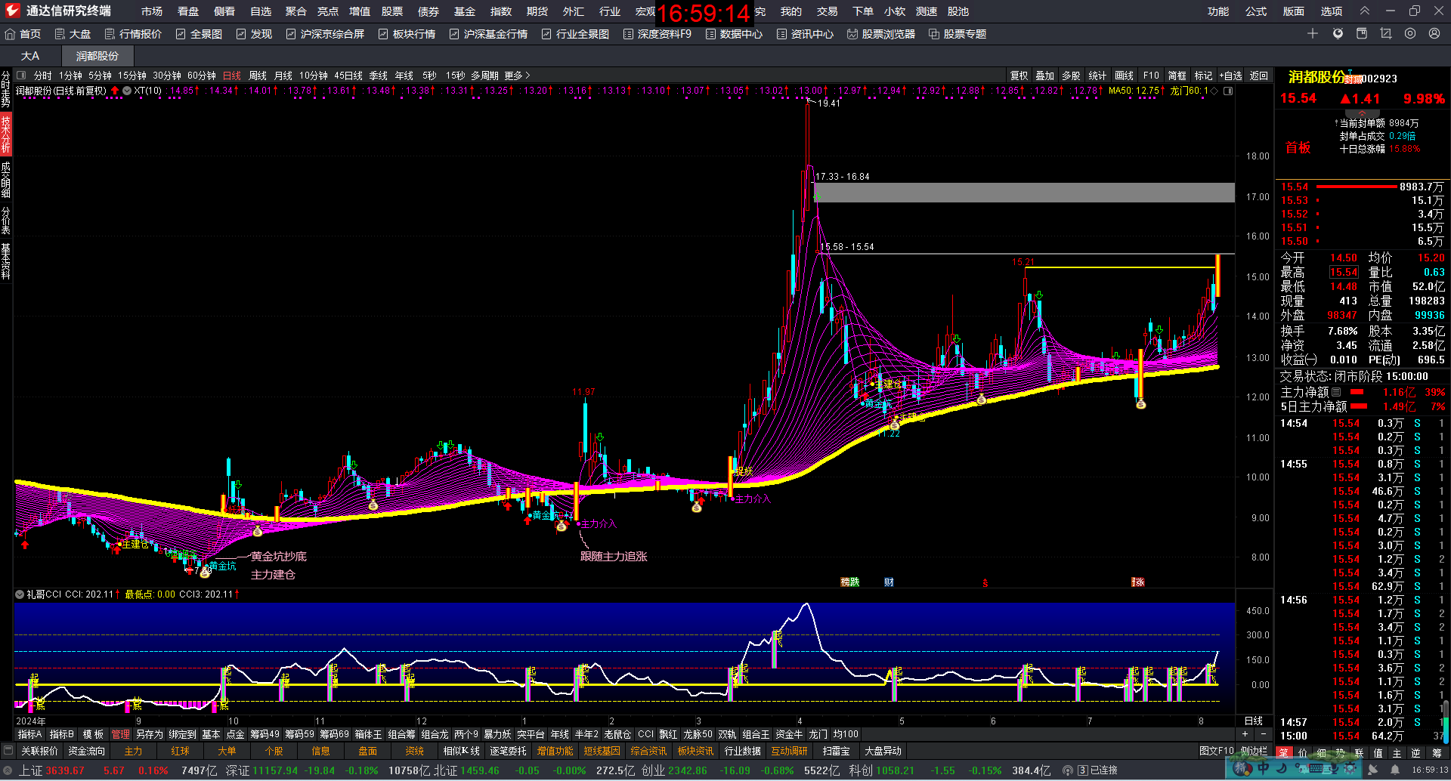
Task: Open 深度资料F9
Action: point(657,34)
